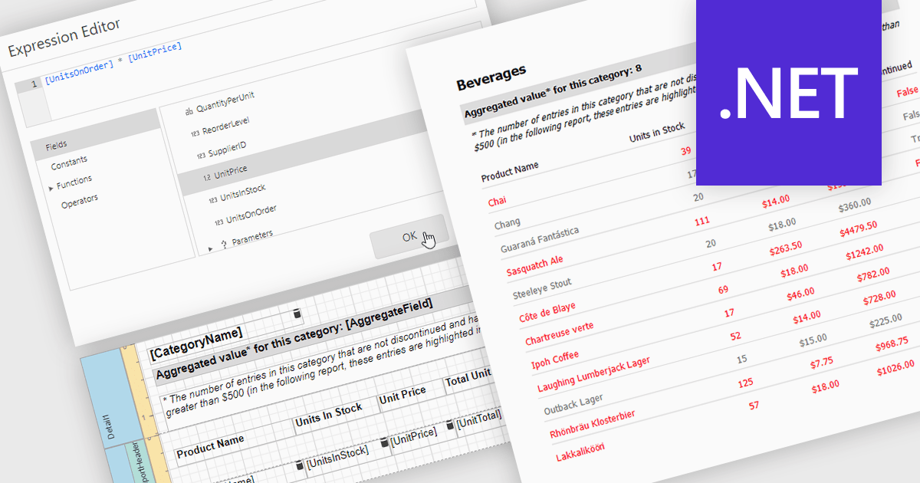Click the database icon beside [UnitPrice]
The height and width of the screenshot is (483, 920).
(x=385, y=442)
